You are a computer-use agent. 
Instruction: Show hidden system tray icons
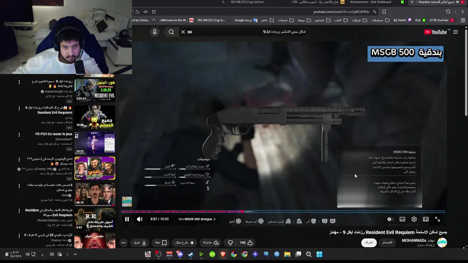point(75,254)
